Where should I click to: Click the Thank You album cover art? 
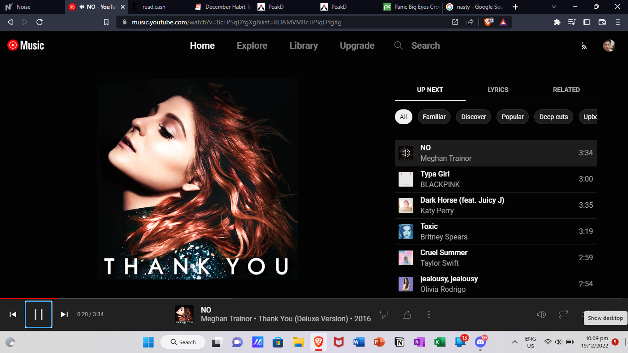(197, 179)
